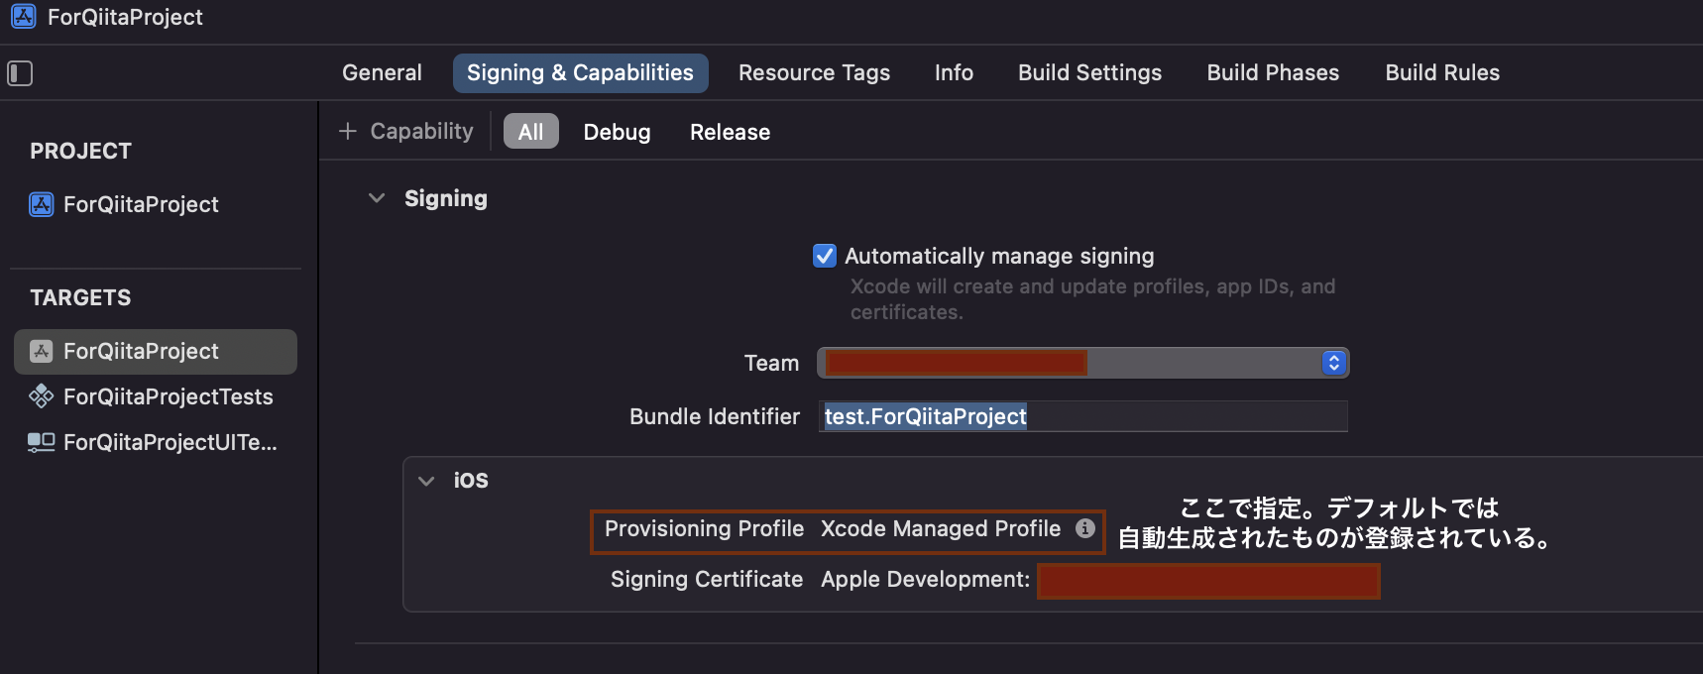The image size is (1703, 674).
Task: Open the Team dropdown menu
Action: coord(1333,363)
